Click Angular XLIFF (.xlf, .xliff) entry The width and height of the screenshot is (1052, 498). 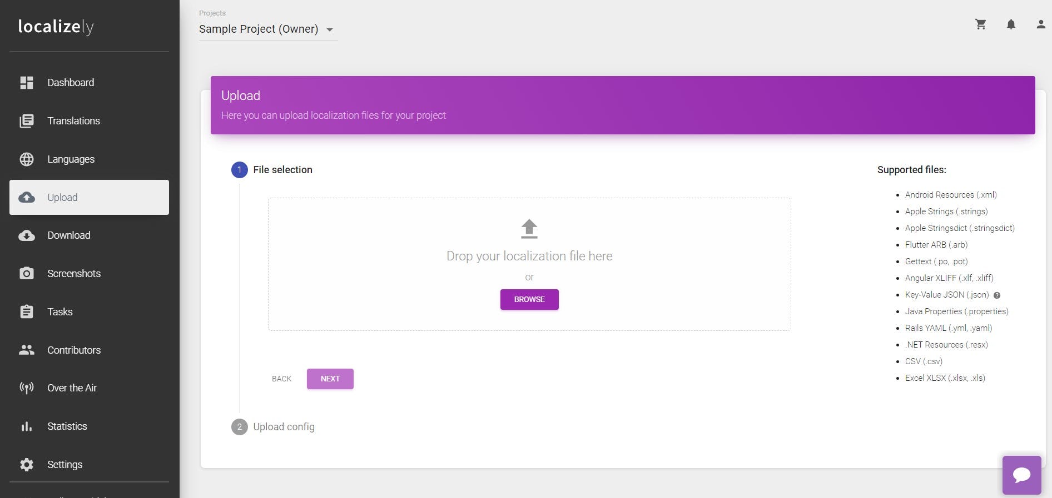[x=949, y=278]
